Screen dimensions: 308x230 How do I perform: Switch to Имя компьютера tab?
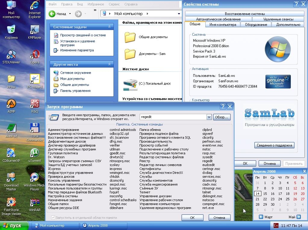pos(223,25)
